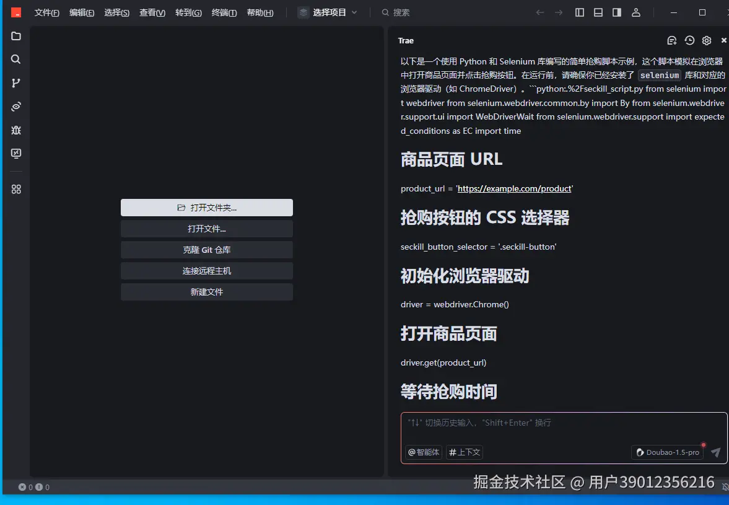This screenshot has height=505, width=729.
Task: Click the driver = webdriver.Chrome() text
Action: click(x=455, y=305)
